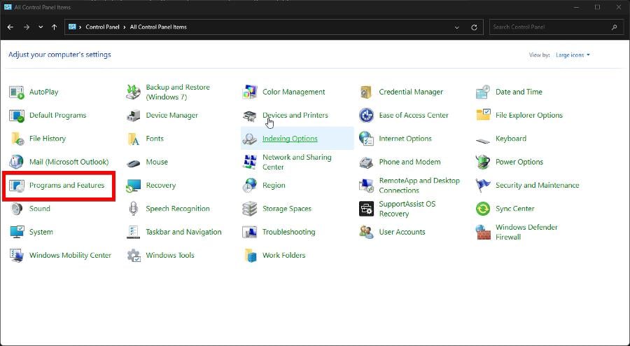Open the View by Large icons dropdown
Screen dimensions: 630x346
pyautogui.click(x=573, y=55)
